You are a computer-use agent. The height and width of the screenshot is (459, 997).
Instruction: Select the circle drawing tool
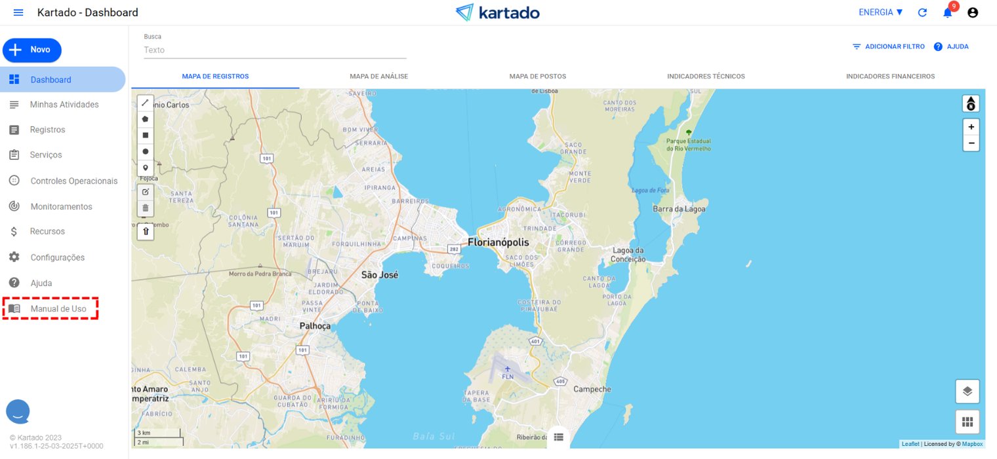145,151
